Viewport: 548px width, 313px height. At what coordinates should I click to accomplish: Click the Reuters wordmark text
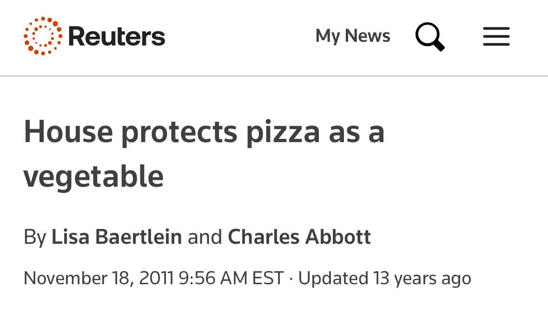pyautogui.click(x=117, y=37)
